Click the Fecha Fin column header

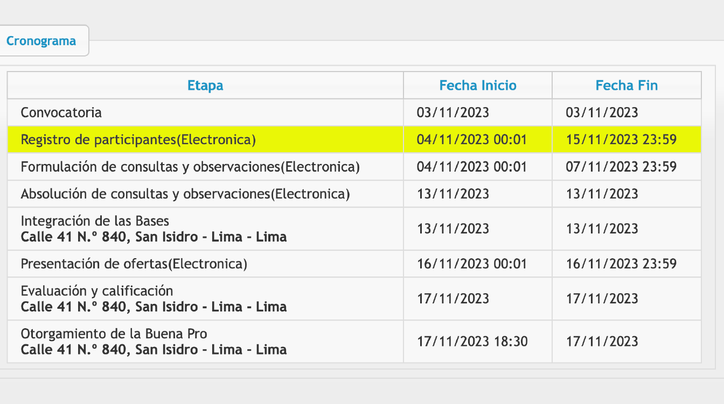tap(626, 85)
